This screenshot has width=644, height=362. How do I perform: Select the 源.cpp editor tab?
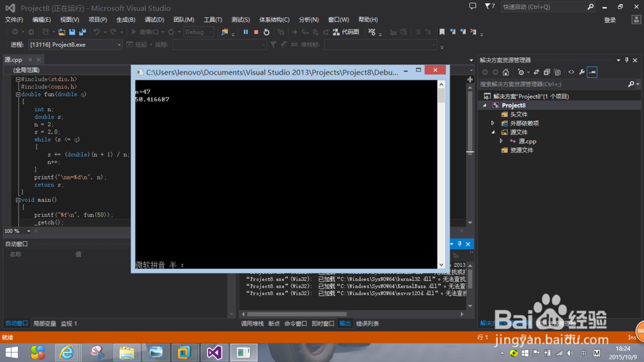pos(14,60)
